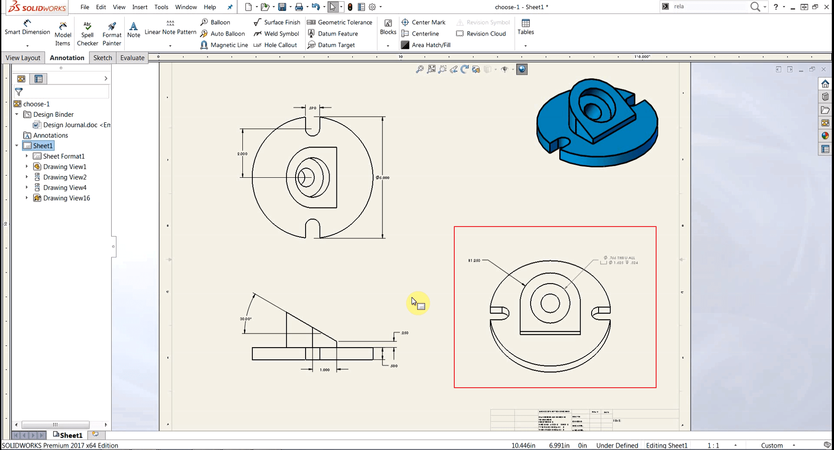Expand Drawing View1 in the feature tree

click(26, 166)
